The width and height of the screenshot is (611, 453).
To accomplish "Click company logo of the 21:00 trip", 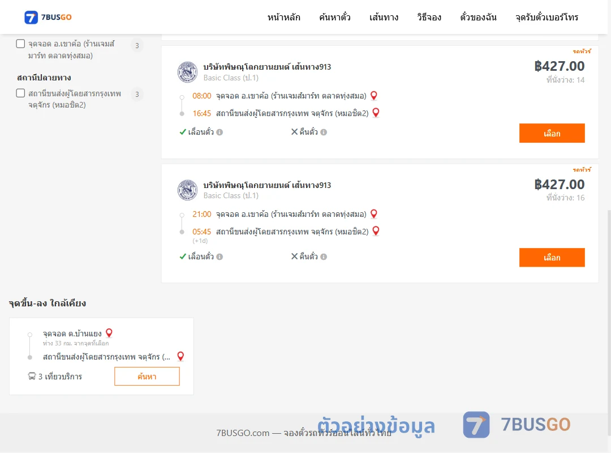I will (187, 190).
